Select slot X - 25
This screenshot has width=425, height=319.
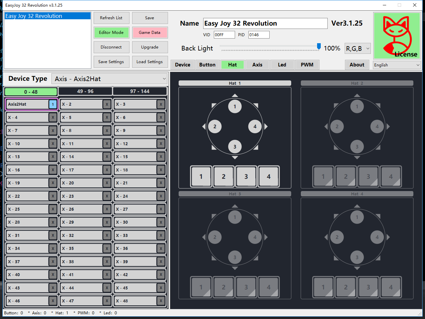tap(32, 209)
